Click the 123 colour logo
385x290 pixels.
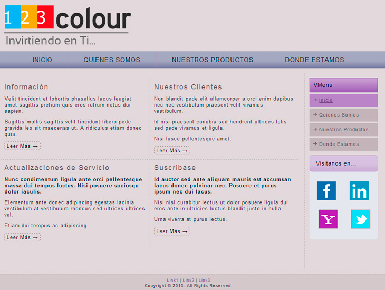[x=67, y=25]
